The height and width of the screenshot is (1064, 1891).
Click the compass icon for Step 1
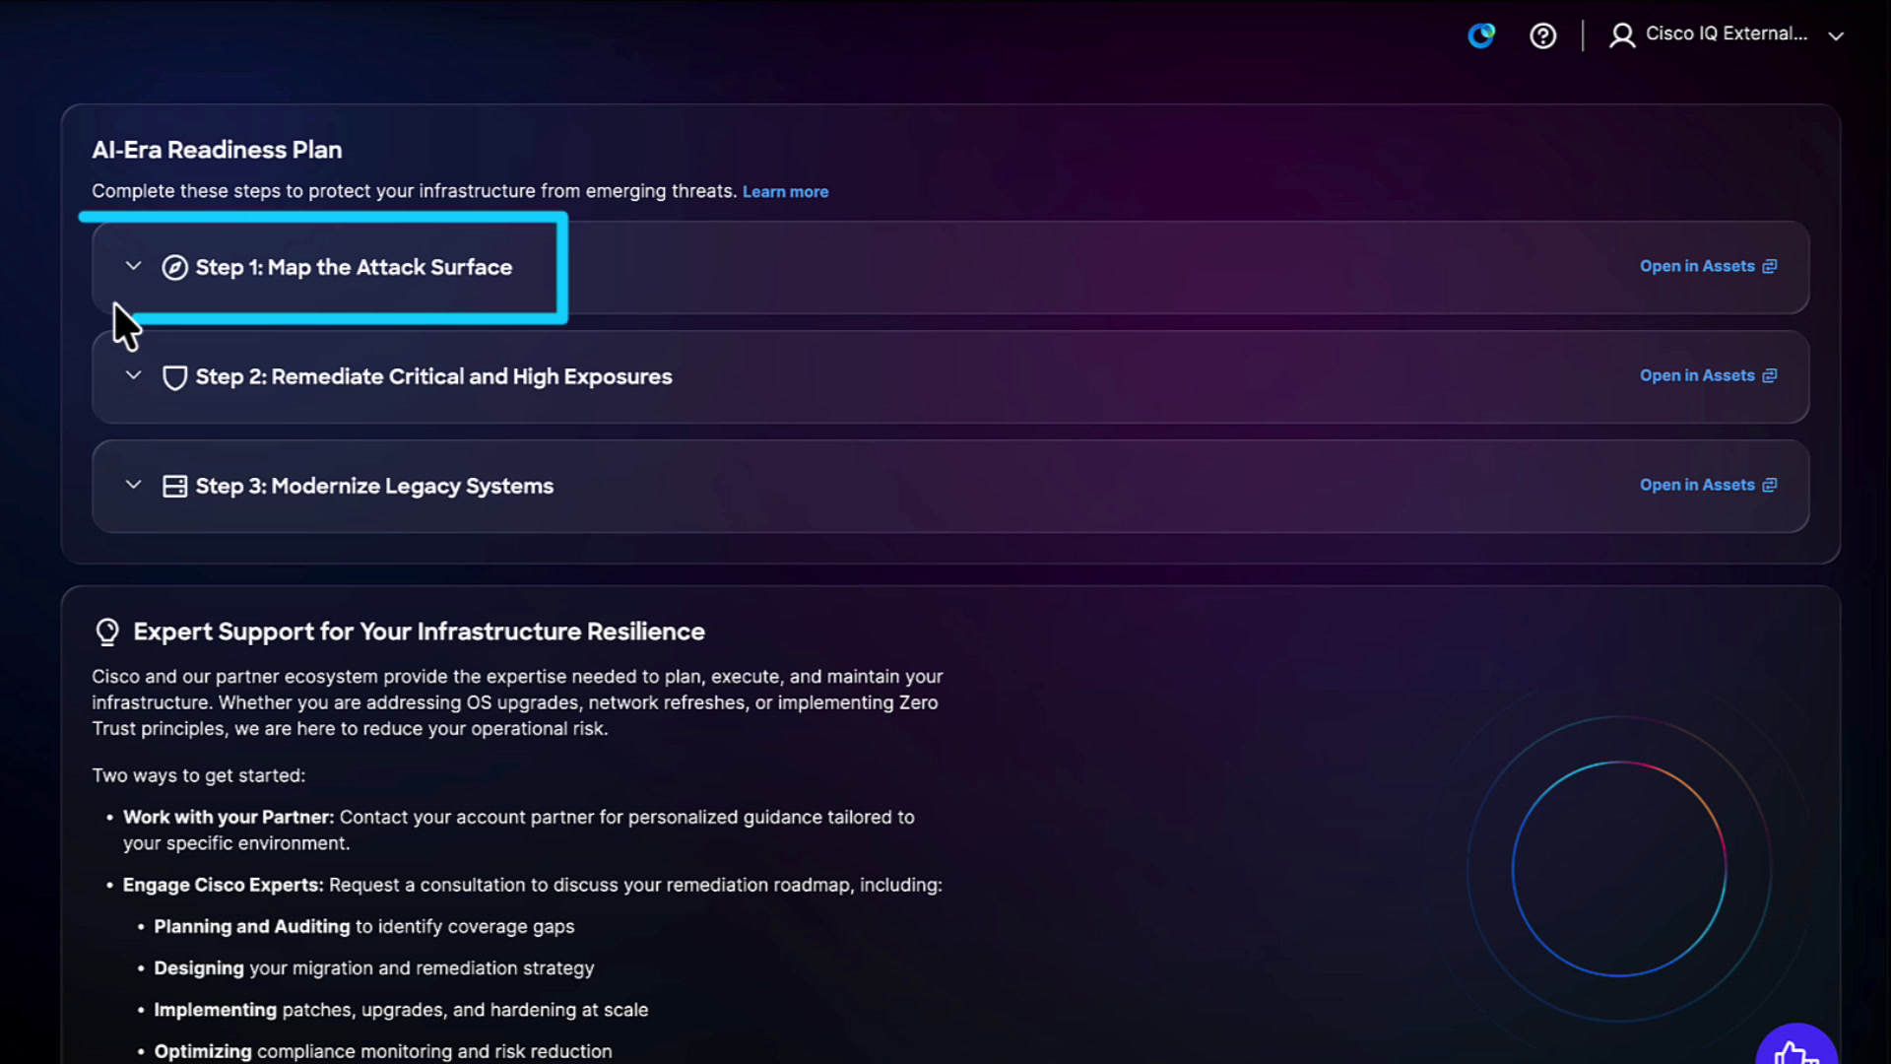tap(174, 267)
